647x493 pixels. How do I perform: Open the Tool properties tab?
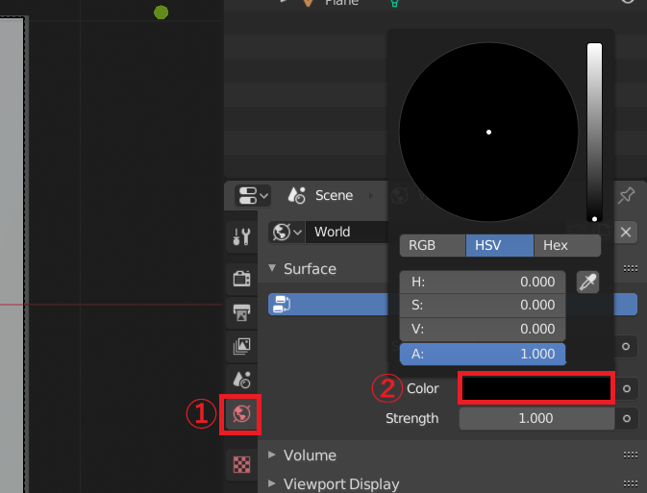(241, 236)
